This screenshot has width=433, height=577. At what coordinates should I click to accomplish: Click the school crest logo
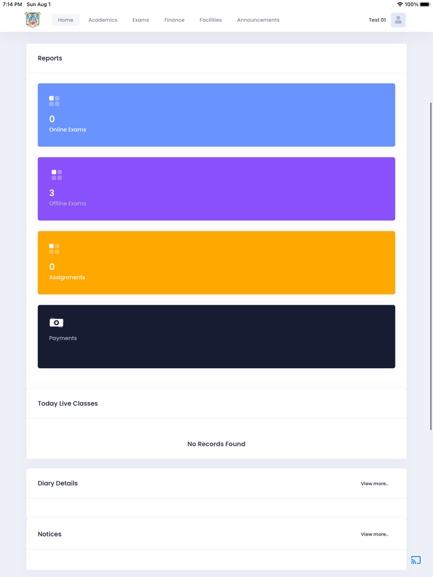(x=33, y=20)
